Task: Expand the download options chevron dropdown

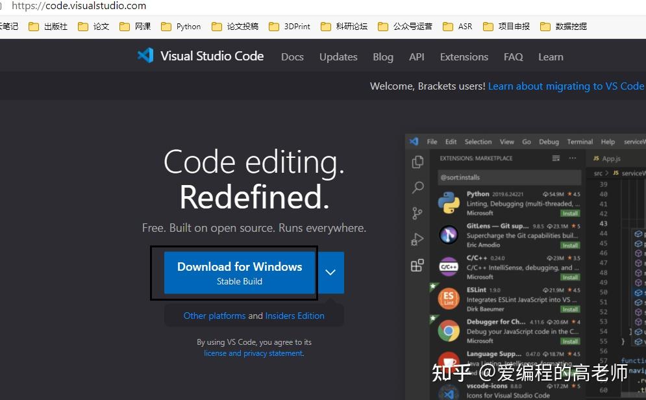Action: (x=330, y=273)
